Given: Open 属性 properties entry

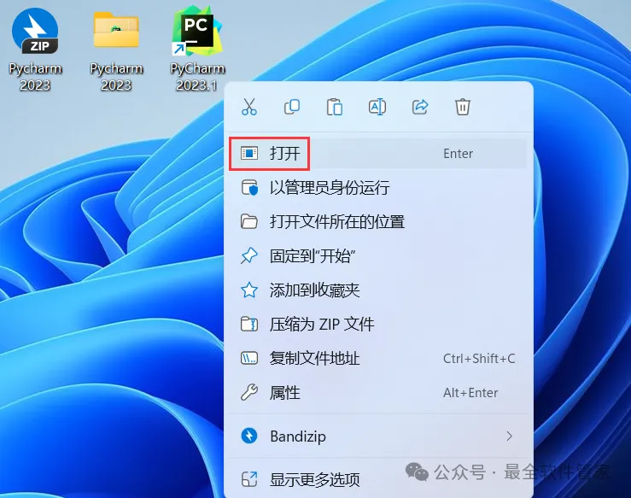Looking at the screenshot, I should tap(378, 393).
